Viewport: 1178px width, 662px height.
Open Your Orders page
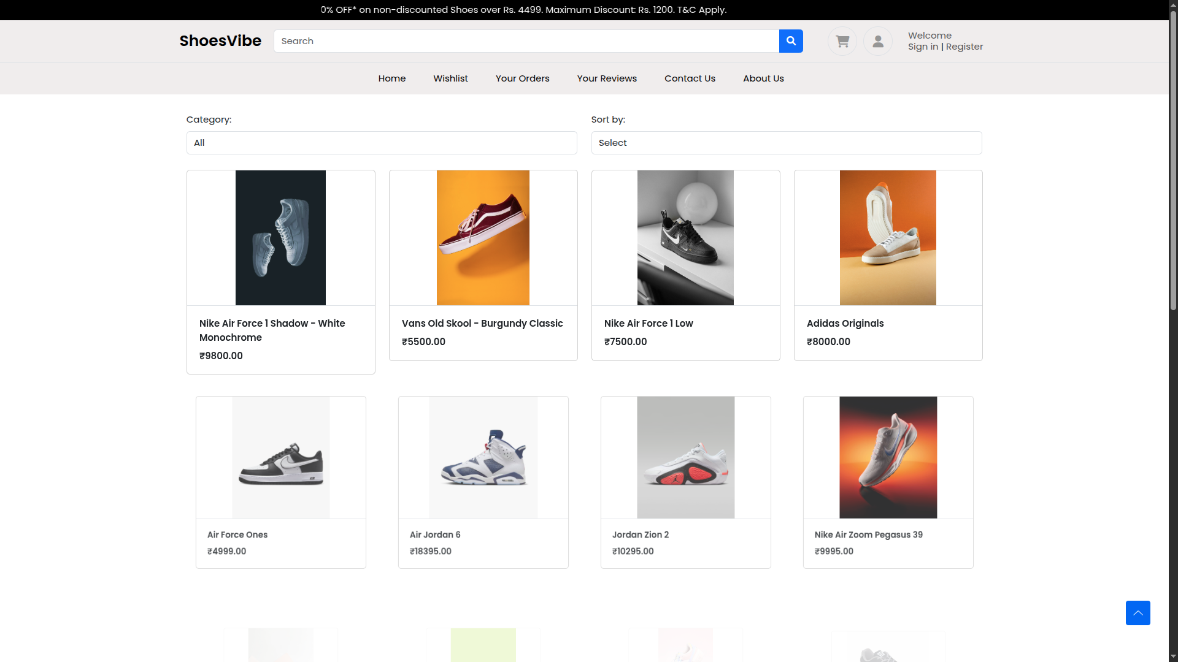point(522,78)
